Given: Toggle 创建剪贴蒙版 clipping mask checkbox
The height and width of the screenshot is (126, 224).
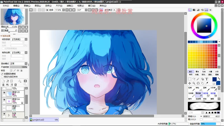Looking at the screenshot, I should 2,74.
